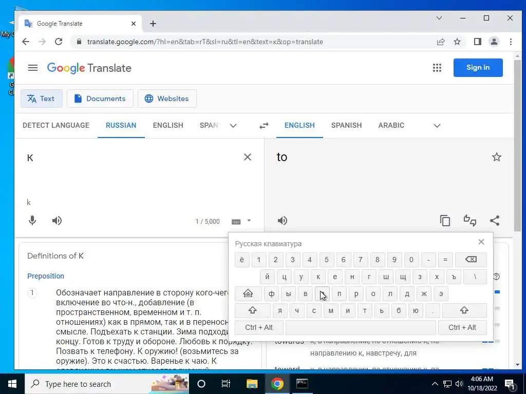
Task: Close the Russian virtual keyboard
Action: tap(481, 242)
